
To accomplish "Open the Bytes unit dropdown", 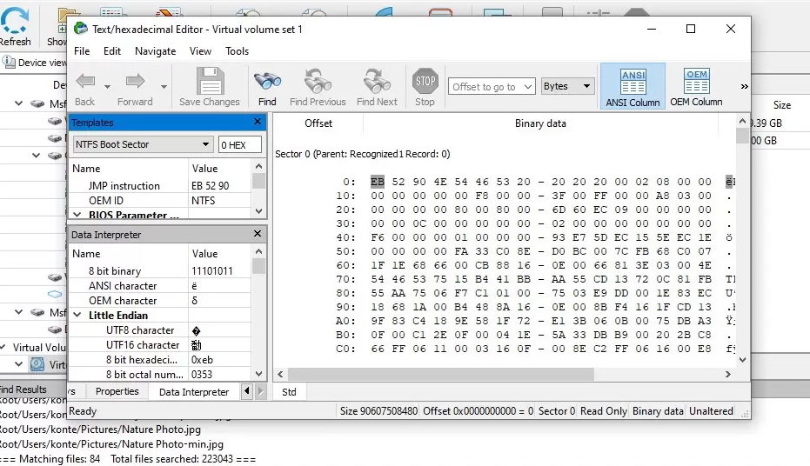I will pyautogui.click(x=566, y=86).
